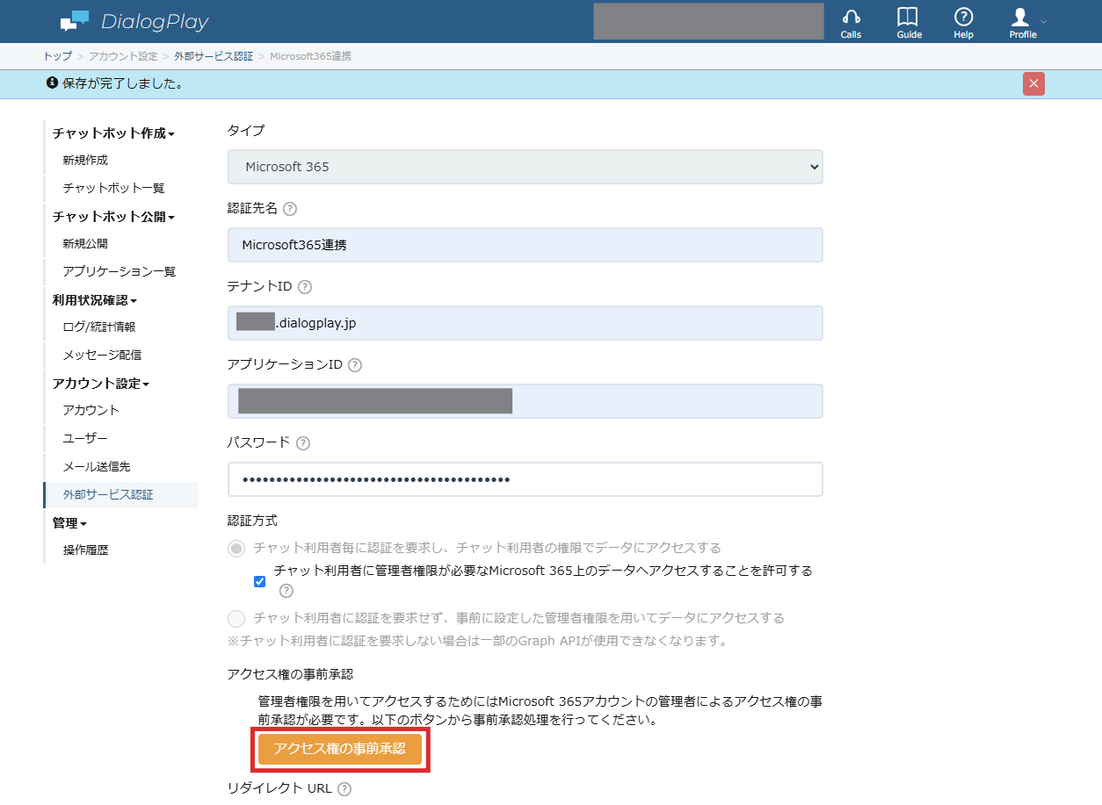Click help icon beside パスワード
1102x805 pixels.
[x=303, y=443]
